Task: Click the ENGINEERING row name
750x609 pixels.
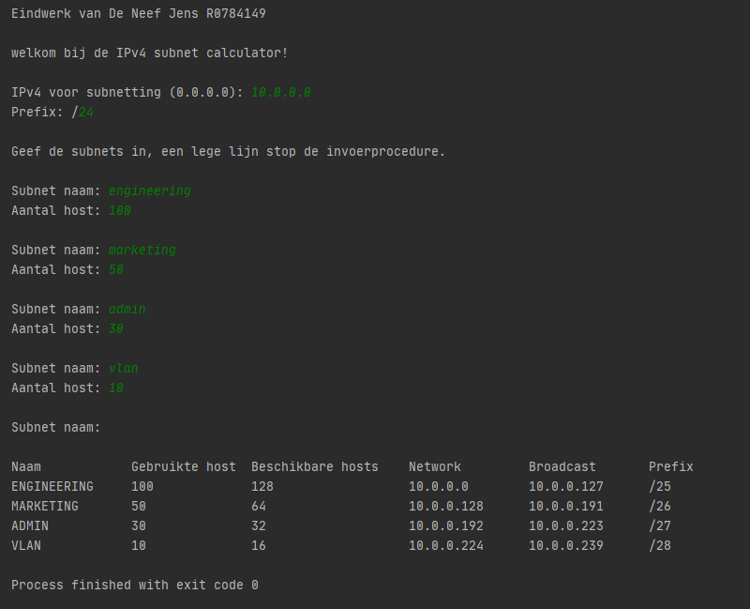Action: [52, 487]
